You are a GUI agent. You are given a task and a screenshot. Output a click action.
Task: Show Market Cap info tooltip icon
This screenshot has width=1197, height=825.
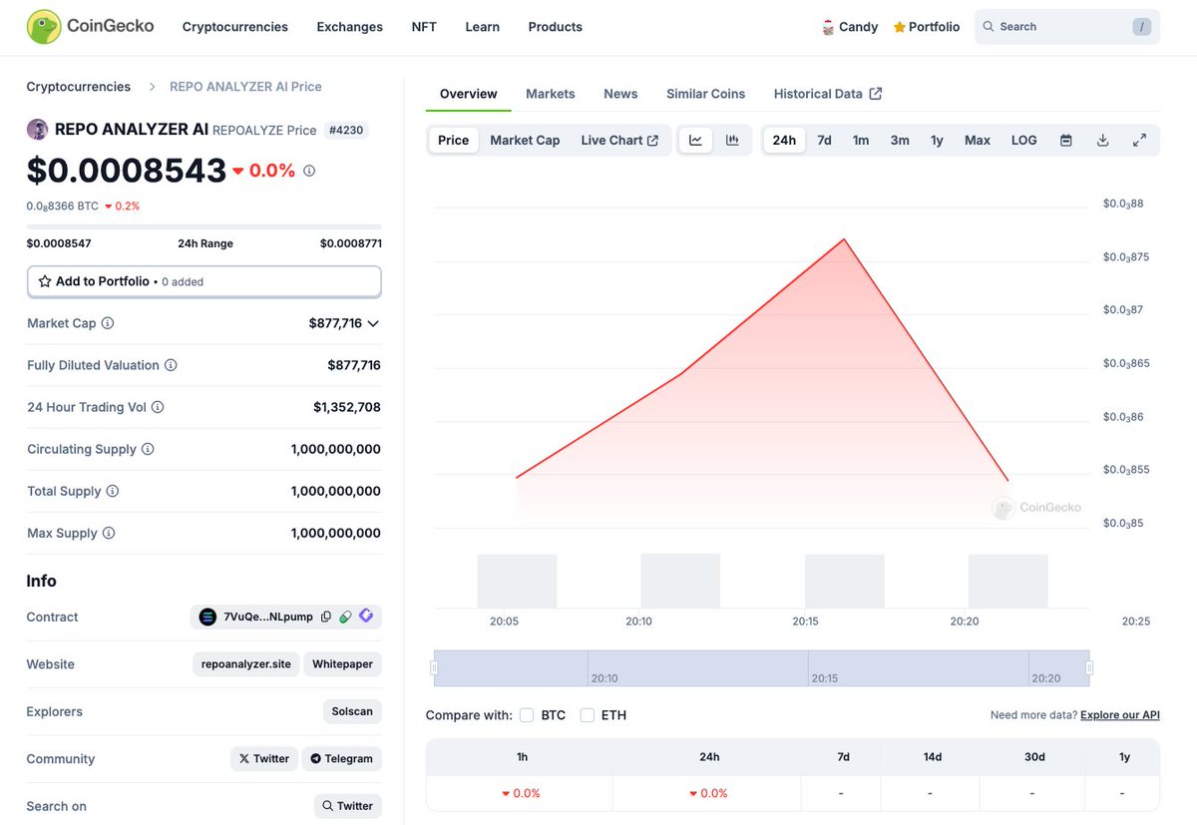(108, 323)
